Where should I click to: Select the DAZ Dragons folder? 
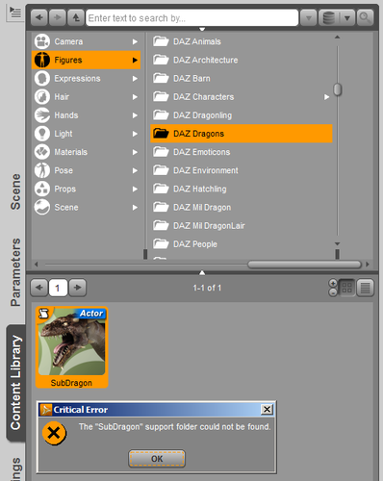pos(242,134)
